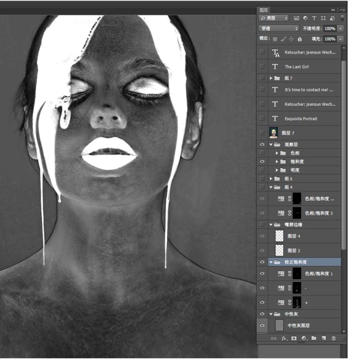
Task: Delete layer with trash icon
Action: (333, 338)
